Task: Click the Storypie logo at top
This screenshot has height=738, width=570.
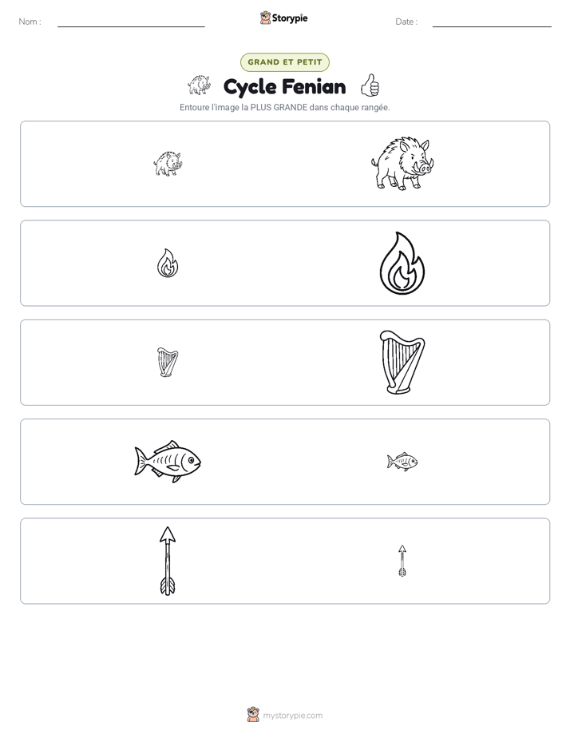Action: click(284, 18)
